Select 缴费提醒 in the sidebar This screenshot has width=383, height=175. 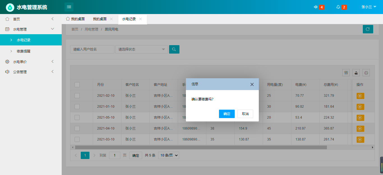click(x=31, y=51)
